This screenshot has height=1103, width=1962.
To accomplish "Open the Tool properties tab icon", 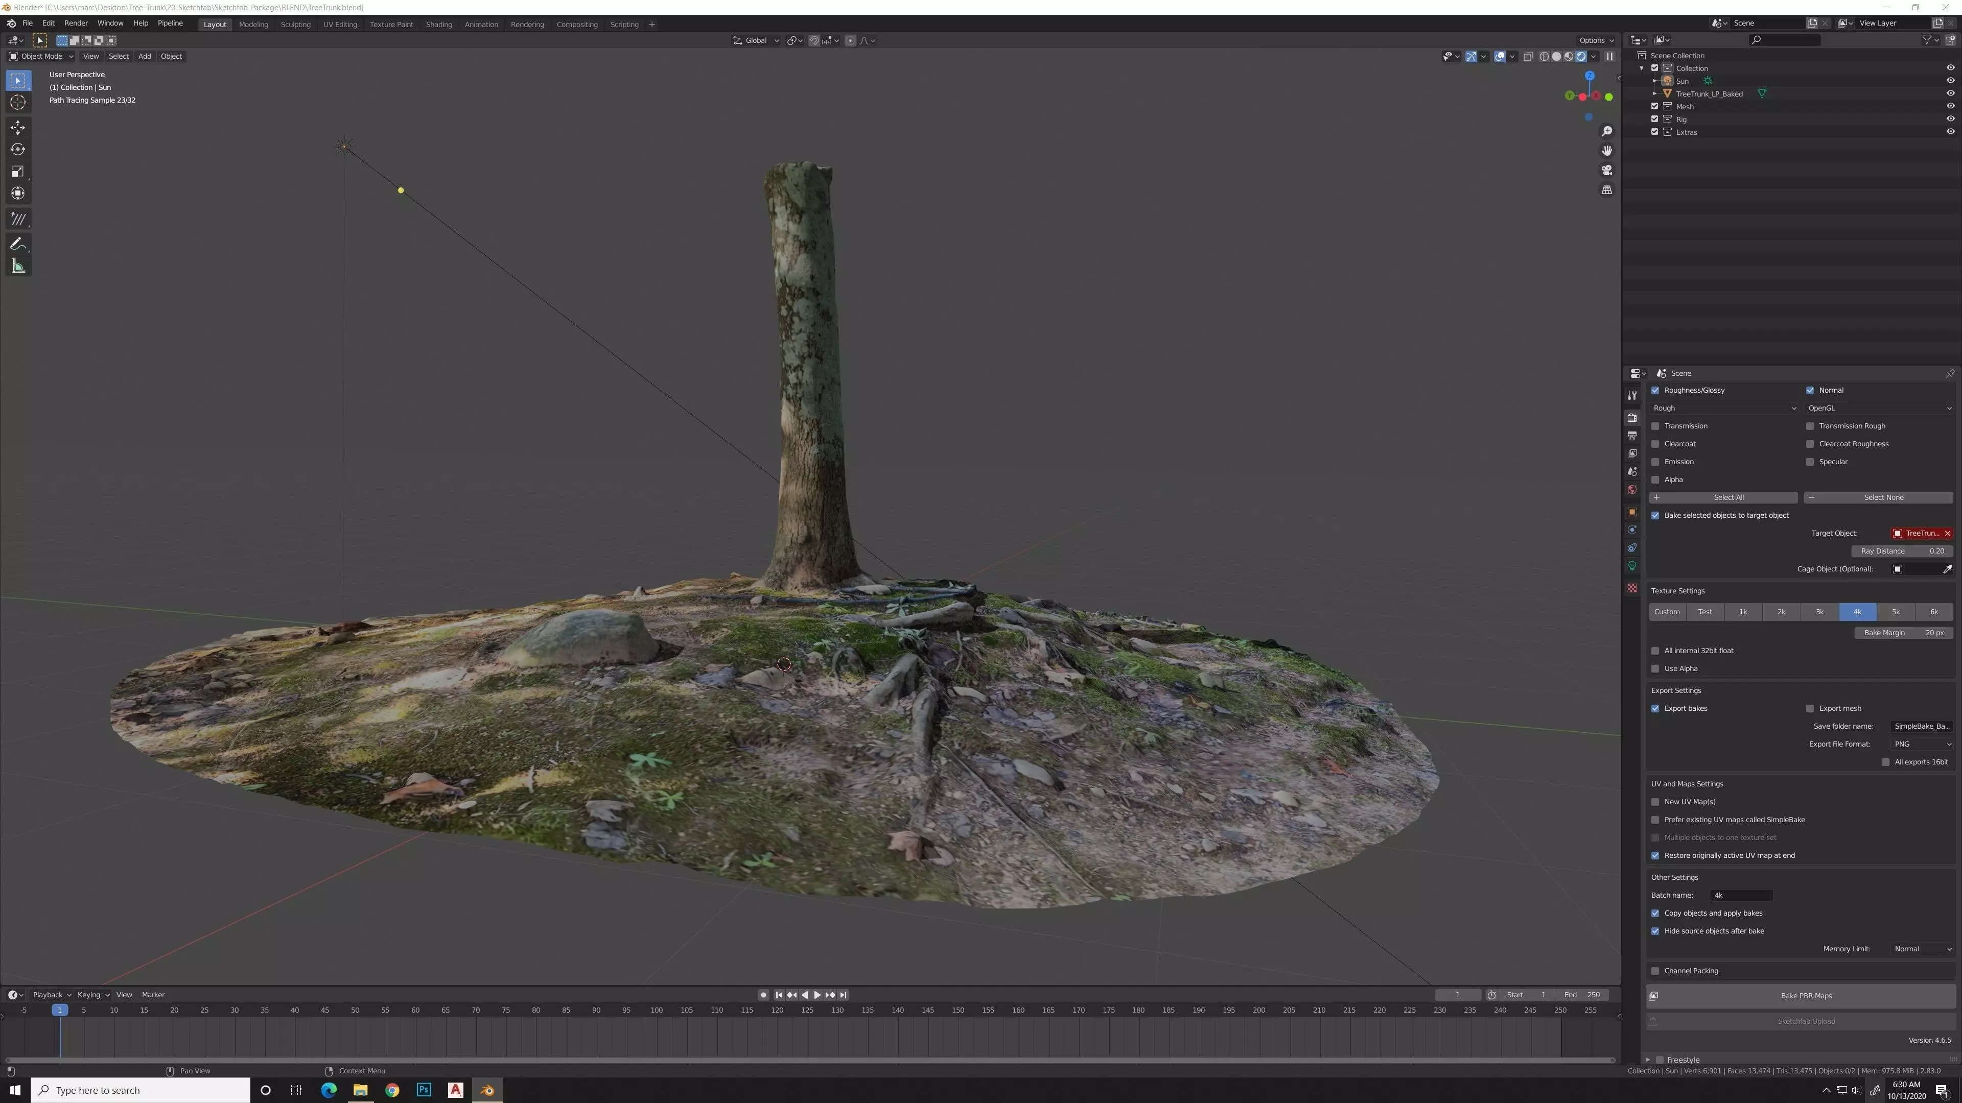I will [x=1631, y=396].
